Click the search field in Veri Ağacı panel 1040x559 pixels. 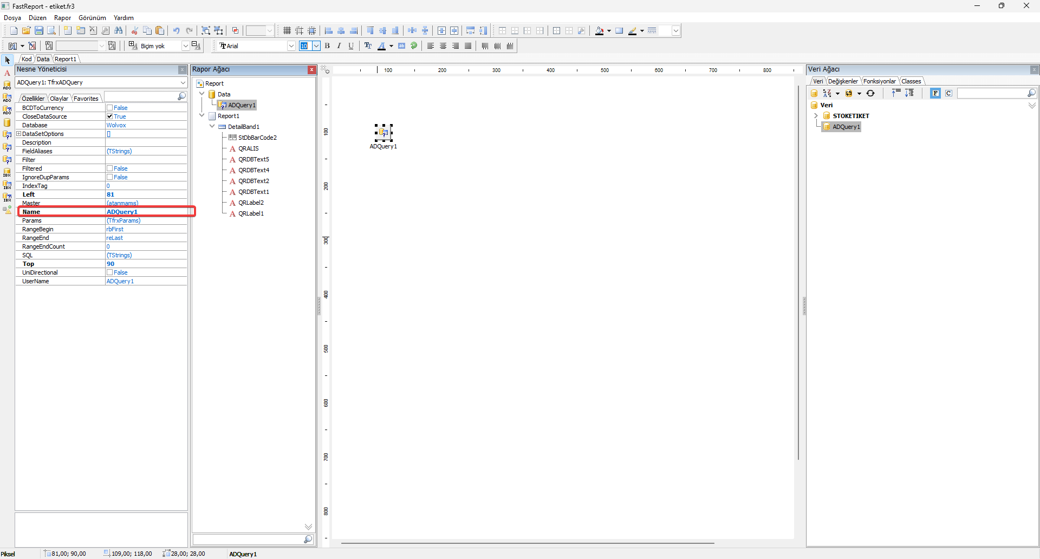(x=991, y=94)
